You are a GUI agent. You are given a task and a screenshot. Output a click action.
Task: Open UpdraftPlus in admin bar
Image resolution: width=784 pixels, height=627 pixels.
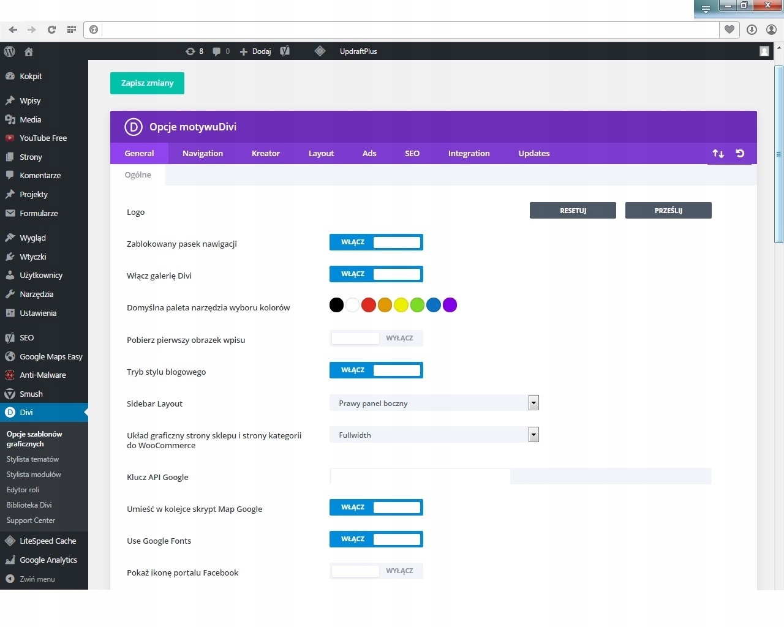pos(358,51)
